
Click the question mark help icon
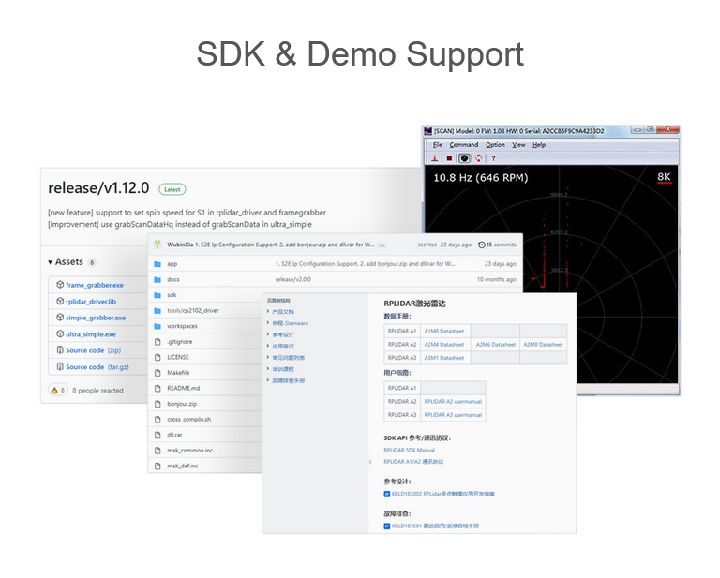(x=494, y=158)
